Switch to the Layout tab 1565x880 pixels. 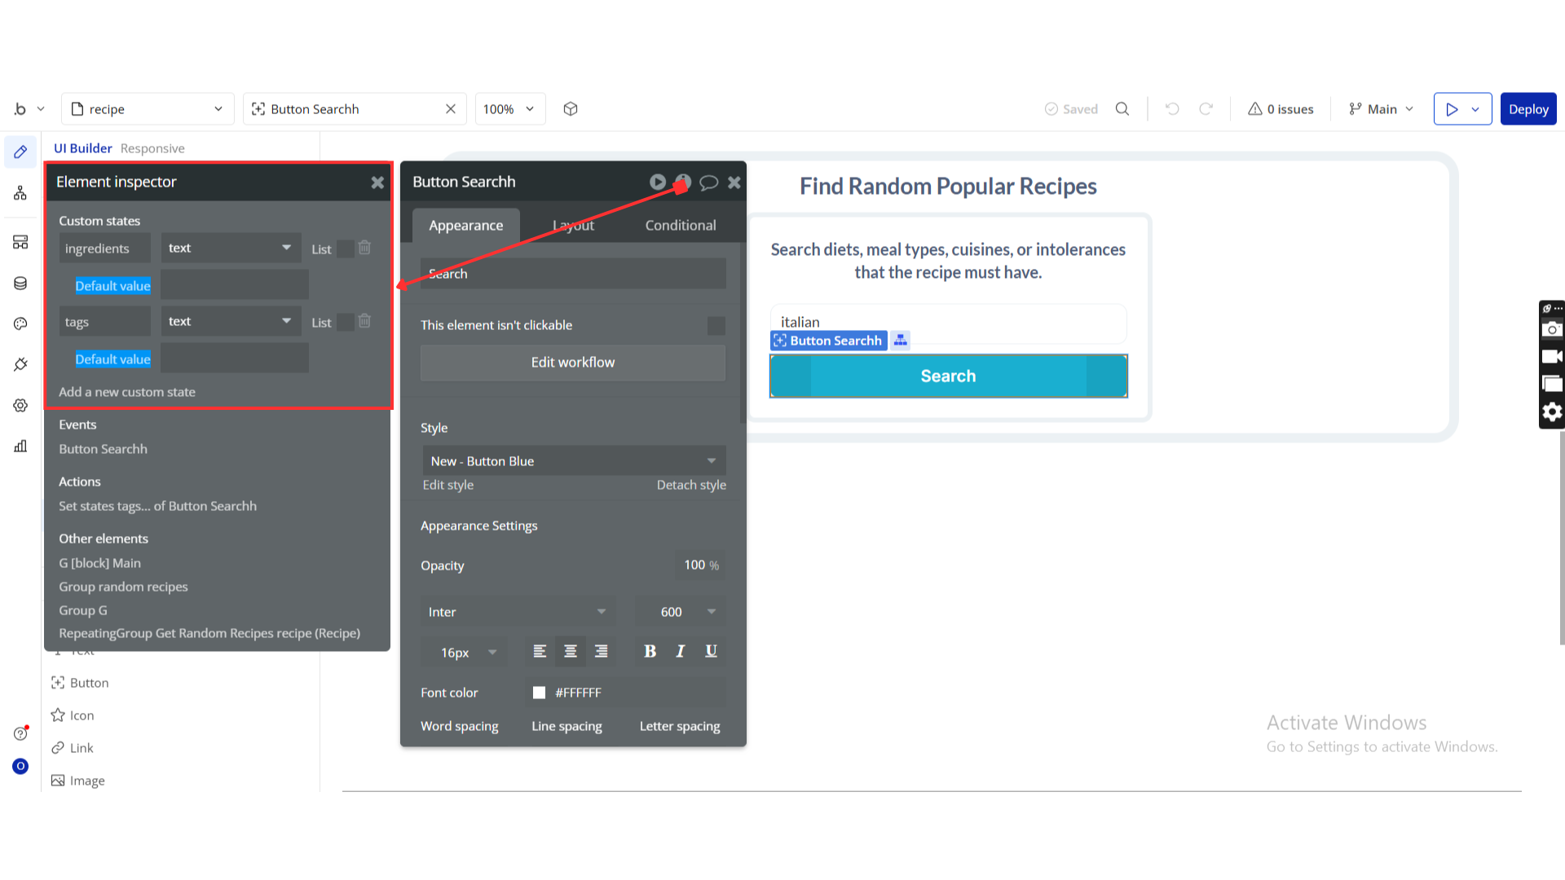[x=573, y=226]
